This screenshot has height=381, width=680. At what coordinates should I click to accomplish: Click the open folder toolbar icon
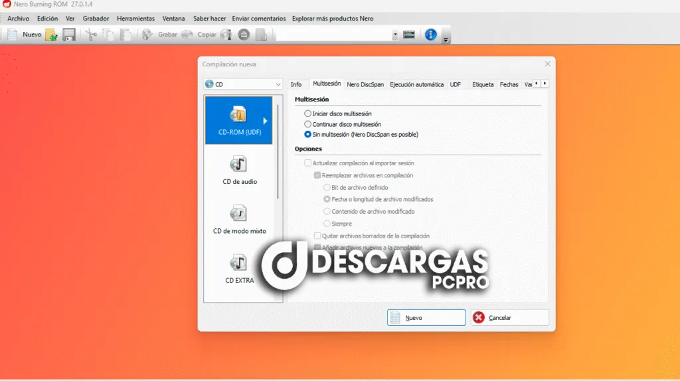coord(51,35)
